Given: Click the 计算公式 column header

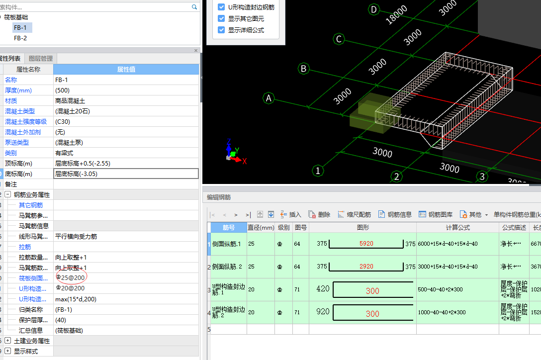Looking at the screenshot, I should point(457,227).
